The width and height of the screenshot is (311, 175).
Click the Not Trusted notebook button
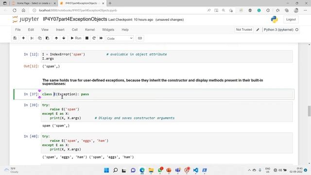[x=244, y=30]
